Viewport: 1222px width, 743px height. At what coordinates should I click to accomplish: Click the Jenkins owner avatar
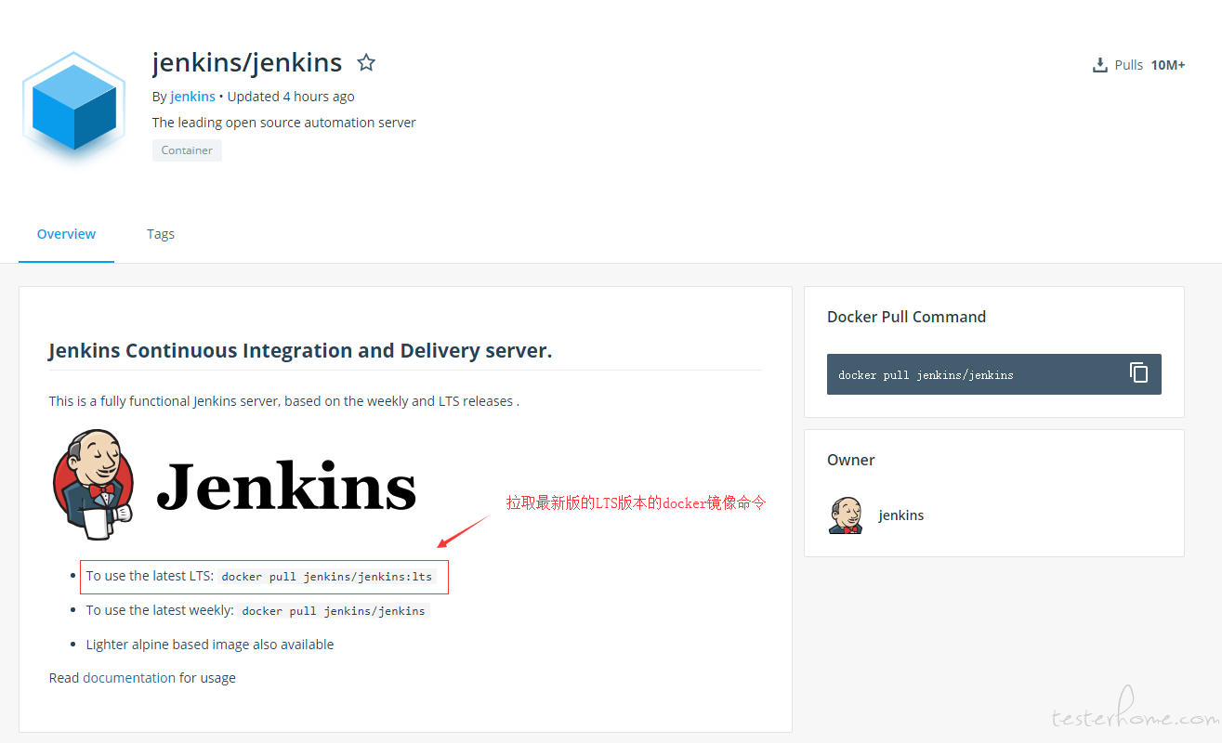(x=845, y=515)
